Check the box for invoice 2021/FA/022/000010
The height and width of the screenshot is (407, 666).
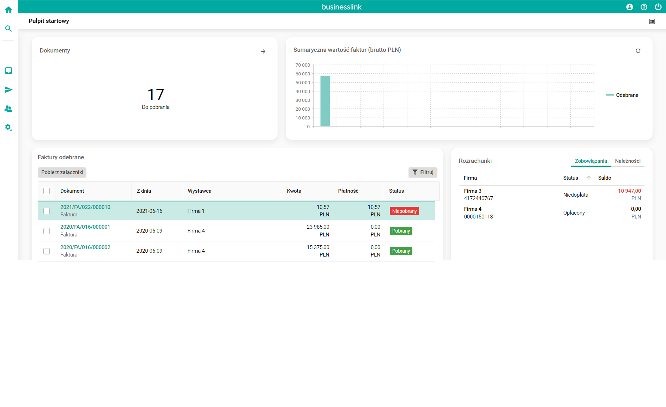coord(47,211)
